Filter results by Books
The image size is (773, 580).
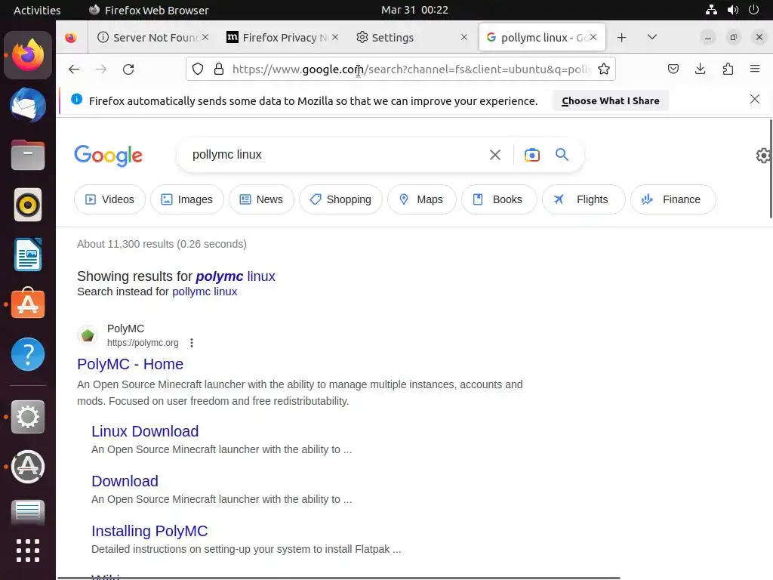[x=499, y=199]
